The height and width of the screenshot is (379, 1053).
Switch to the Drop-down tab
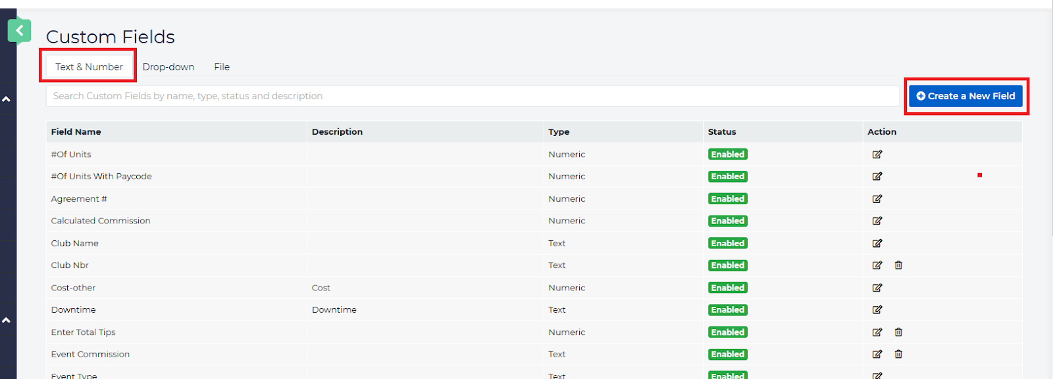click(x=168, y=67)
